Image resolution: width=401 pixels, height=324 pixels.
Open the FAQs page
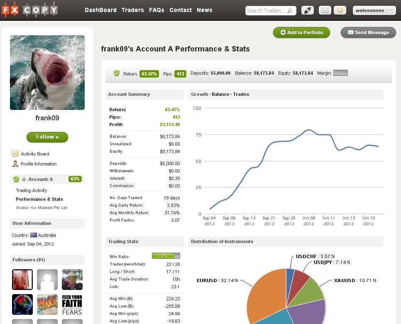[156, 10]
